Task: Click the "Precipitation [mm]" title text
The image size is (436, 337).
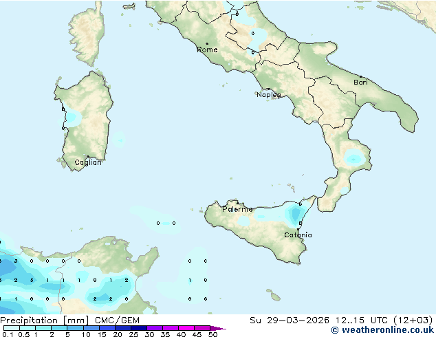Action: [45, 320]
